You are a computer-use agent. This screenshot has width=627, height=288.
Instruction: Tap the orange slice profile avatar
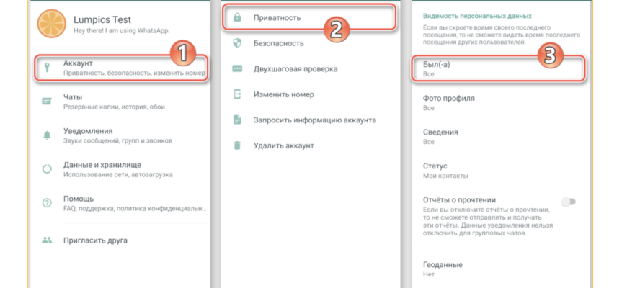pos(51,24)
